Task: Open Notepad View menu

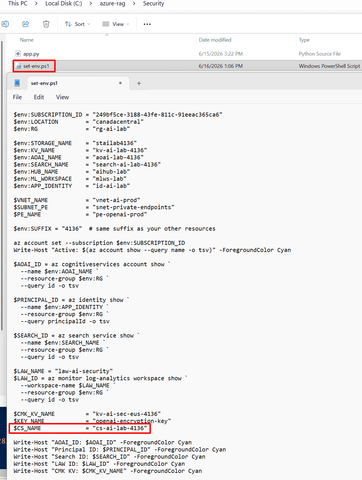Action: [62, 97]
